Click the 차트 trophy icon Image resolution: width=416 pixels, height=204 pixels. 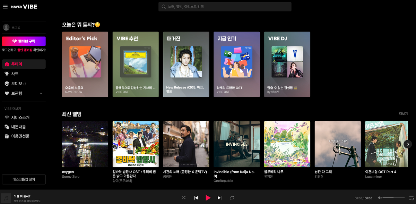7,74
